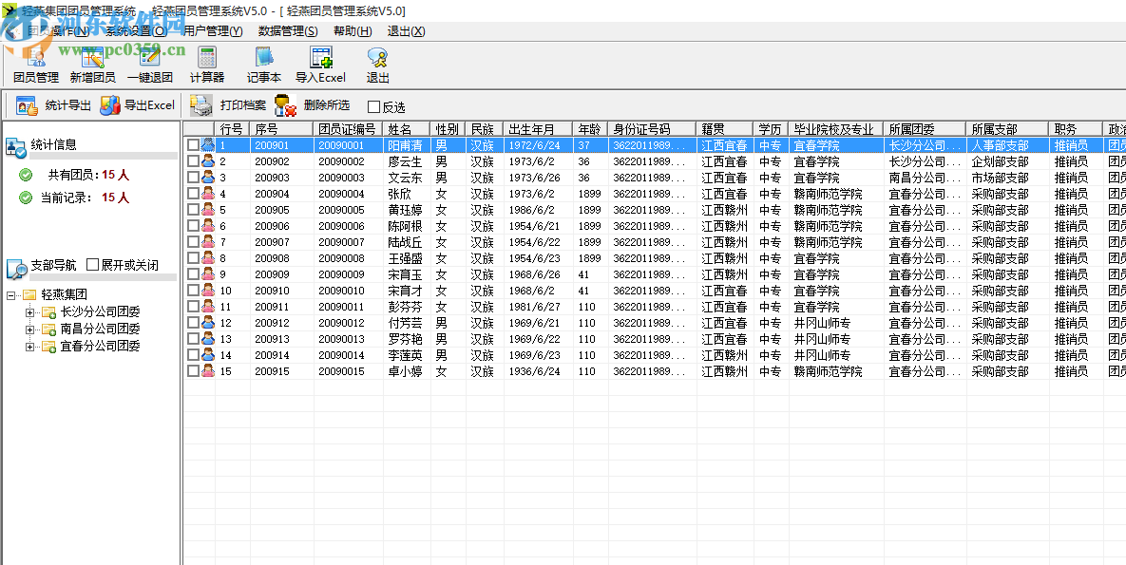
Task: Click the 统计导出 button
Action: point(54,105)
